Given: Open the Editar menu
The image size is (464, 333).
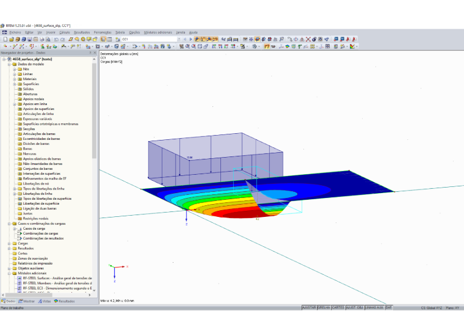Looking at the screenshot, I should pos(29,32).
